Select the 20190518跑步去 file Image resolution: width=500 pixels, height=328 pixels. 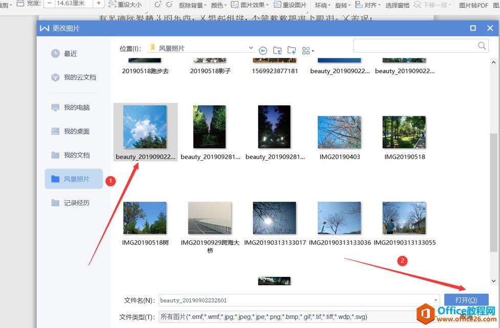point(145,67)
